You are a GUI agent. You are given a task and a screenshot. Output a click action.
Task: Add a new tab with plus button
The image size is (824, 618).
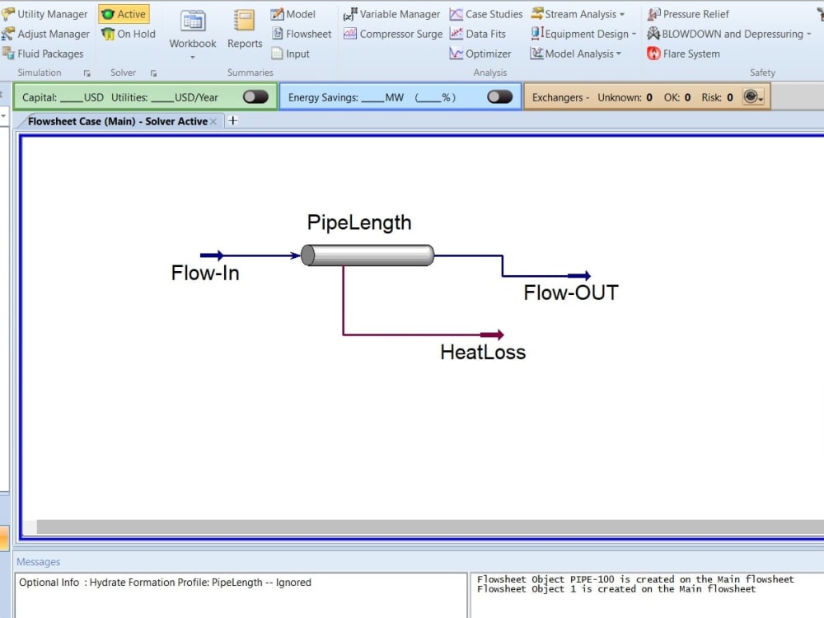(233, 121)
